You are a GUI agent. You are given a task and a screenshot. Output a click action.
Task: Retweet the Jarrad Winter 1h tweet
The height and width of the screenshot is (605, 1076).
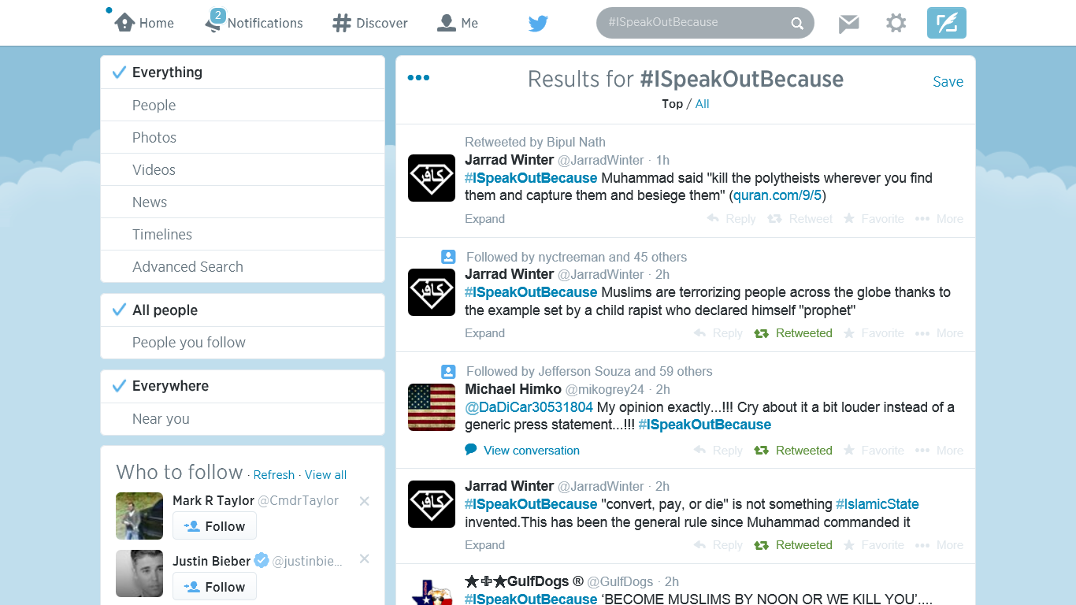[x=800, y=219]
